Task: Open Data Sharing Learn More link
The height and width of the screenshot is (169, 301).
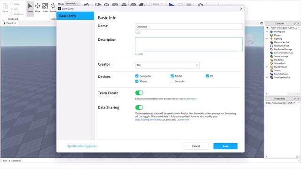Action: (183, 120)
